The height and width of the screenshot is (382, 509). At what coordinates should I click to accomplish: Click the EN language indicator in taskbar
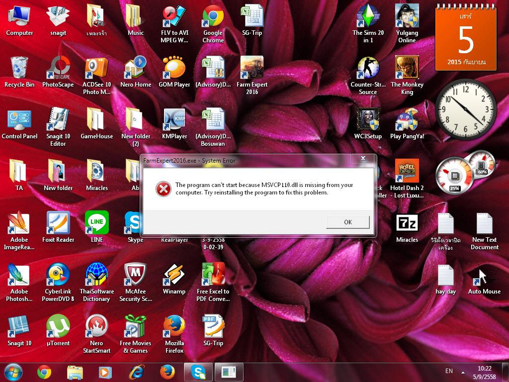coord(449,372)
